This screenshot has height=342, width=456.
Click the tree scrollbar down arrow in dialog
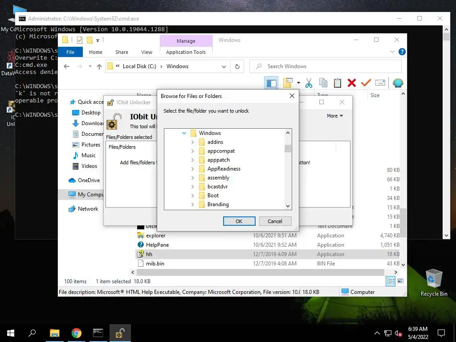pos(288,206)
